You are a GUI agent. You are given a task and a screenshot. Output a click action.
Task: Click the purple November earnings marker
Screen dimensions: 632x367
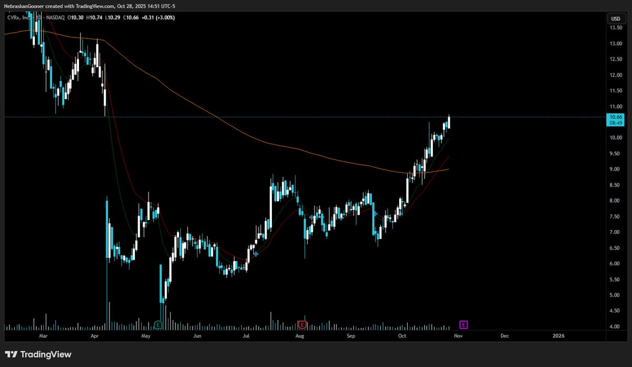[x=464, y=325]
